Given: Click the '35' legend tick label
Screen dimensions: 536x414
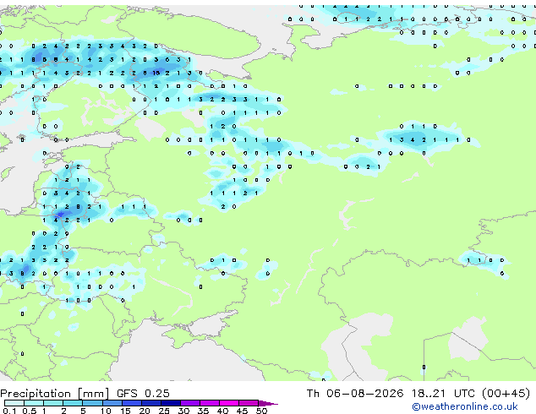Looking at the screenshot, I should (x=203, y=411).
